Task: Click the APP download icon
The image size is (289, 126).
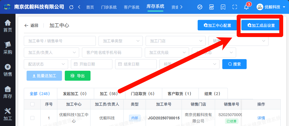Action: [x=211, y=7]
